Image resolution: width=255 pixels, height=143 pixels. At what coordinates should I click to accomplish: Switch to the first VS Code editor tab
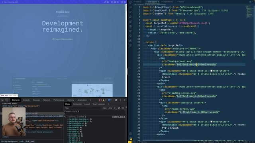click(x=139, y=2)
